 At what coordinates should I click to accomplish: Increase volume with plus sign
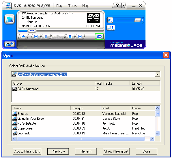click(x=142, y=20)
